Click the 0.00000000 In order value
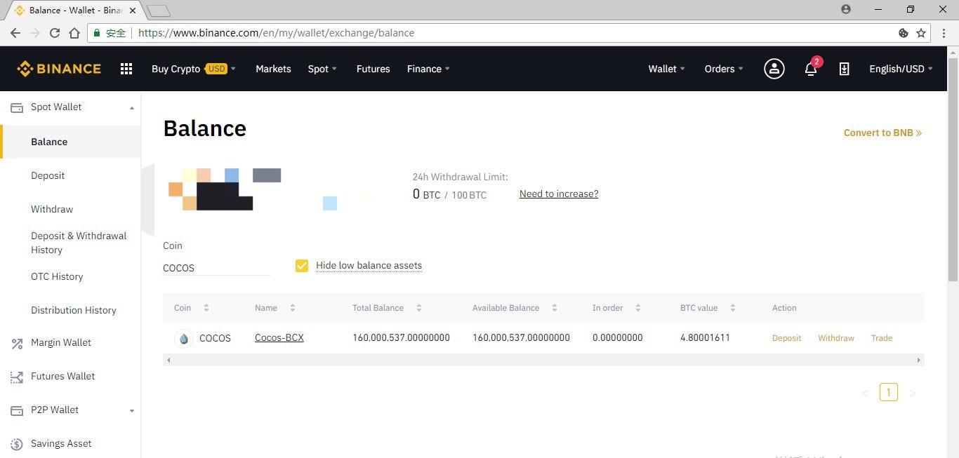 click(x=618, y=337)
